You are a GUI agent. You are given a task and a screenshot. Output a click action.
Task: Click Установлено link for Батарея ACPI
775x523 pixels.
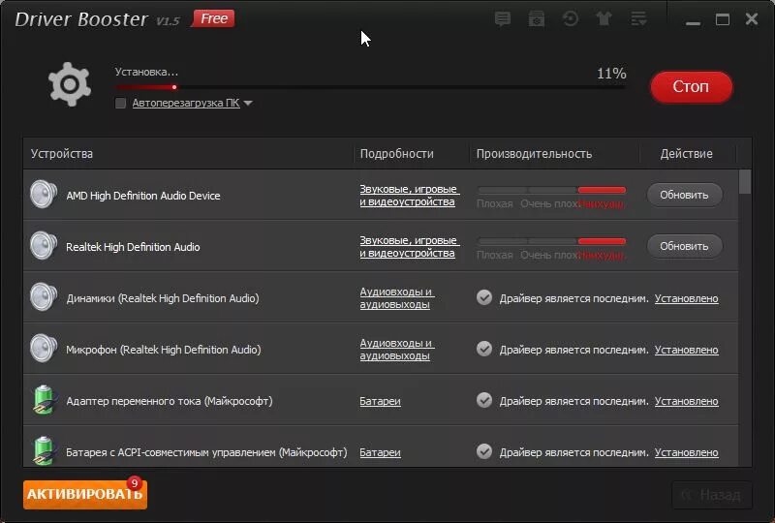687,452
